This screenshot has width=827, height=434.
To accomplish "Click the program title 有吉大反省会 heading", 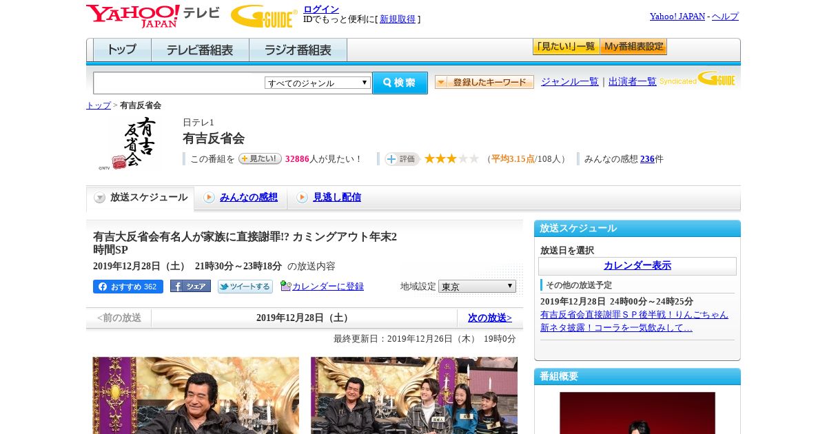I will pos(245,243).
